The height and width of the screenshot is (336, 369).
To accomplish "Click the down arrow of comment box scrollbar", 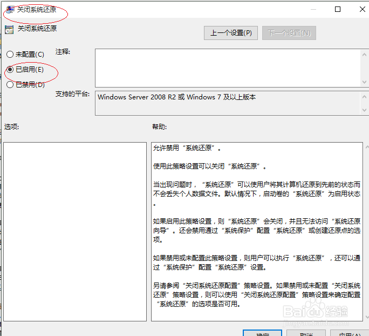I will pos(364,82).
